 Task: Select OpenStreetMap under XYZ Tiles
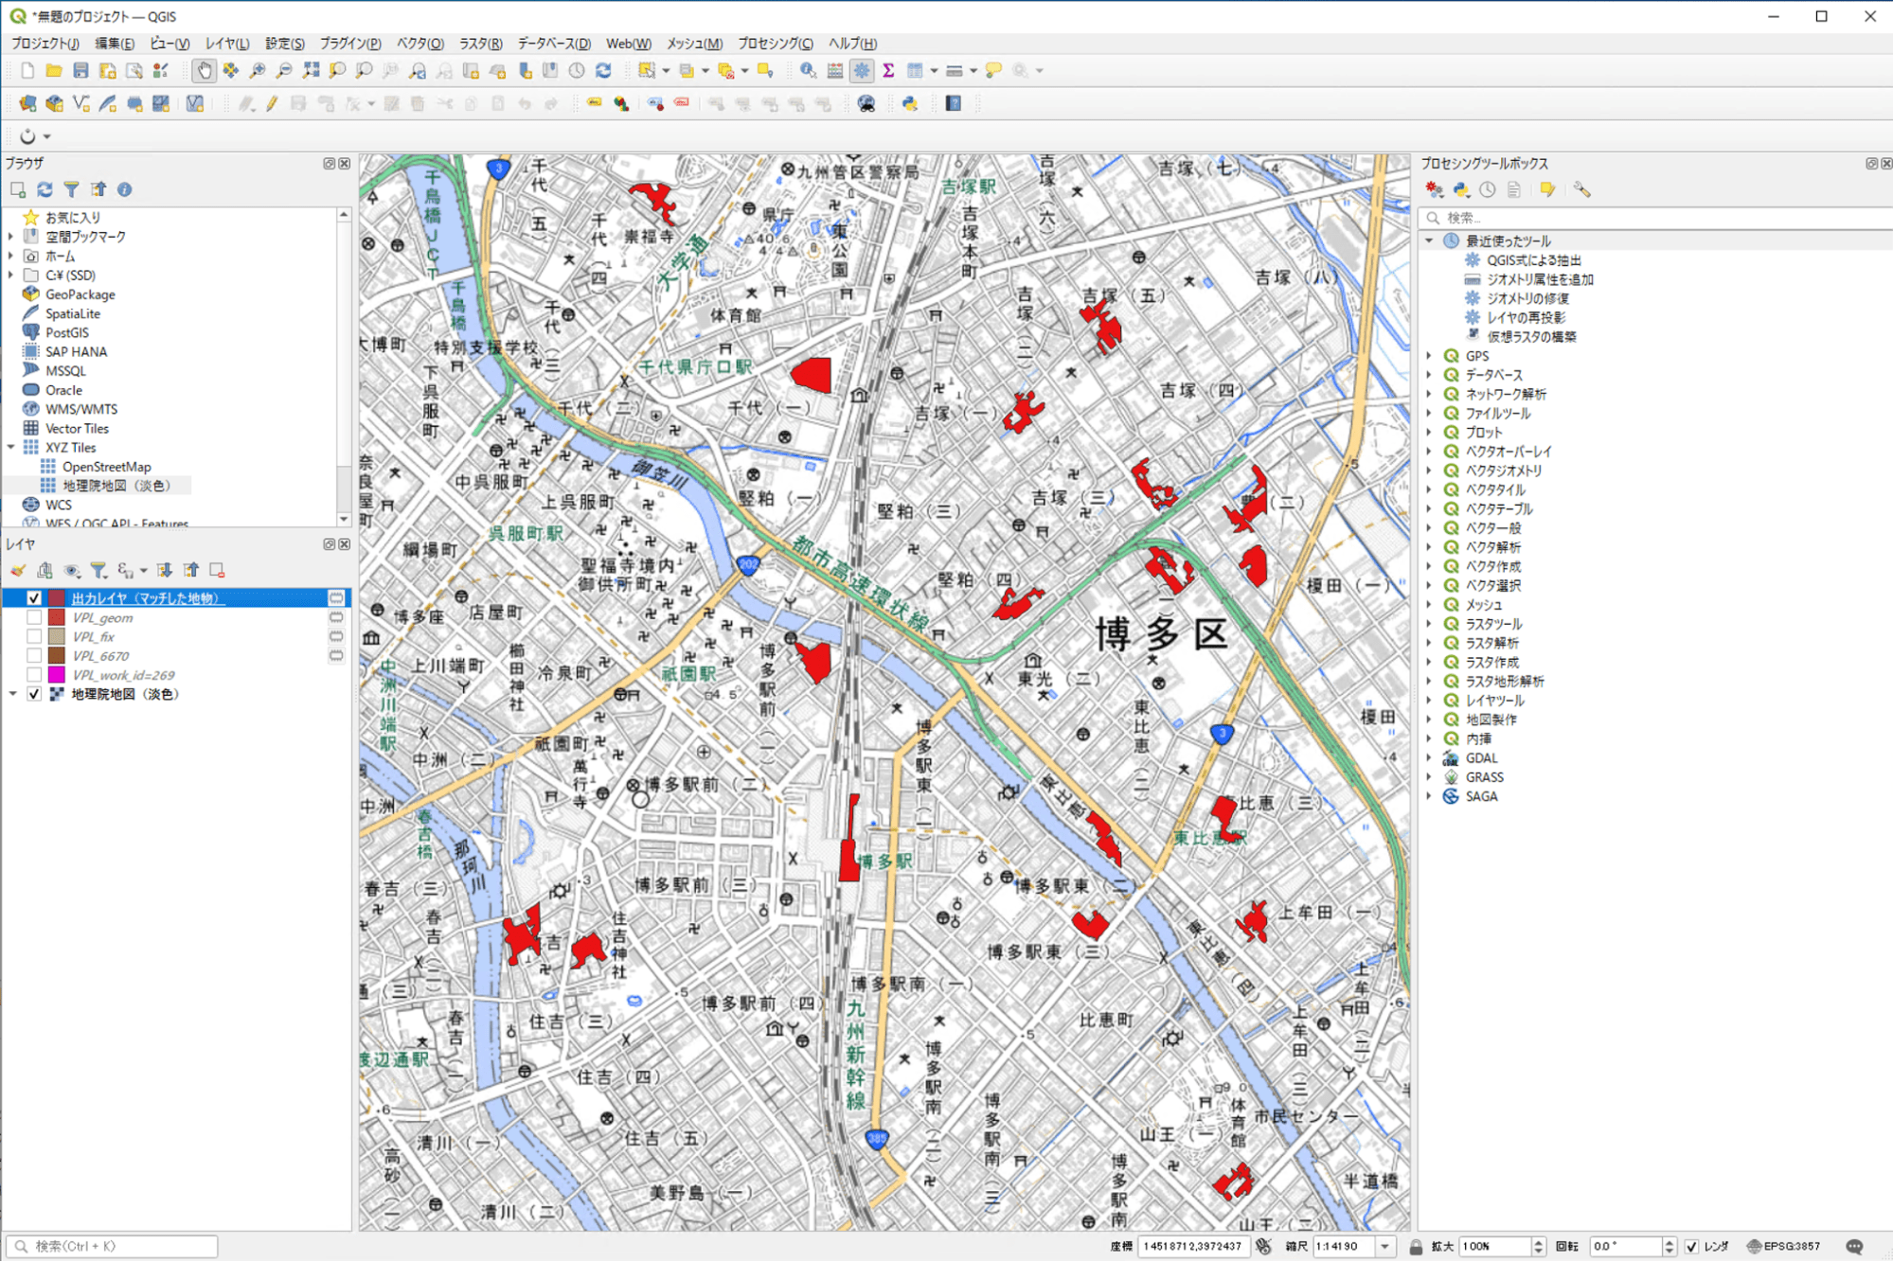point(106,467)
